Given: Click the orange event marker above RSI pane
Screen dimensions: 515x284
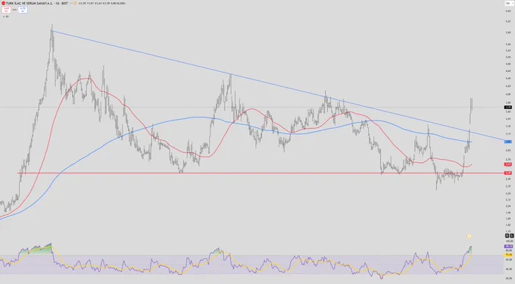Looking at the screenshot, I should click(x=470, y=236).
